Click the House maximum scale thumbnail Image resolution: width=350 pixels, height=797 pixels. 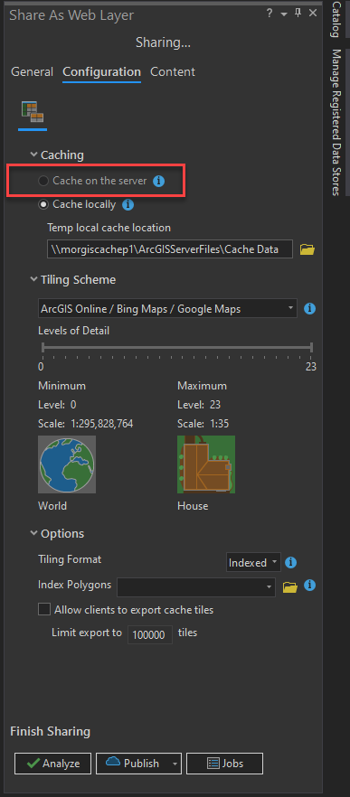pos(206,464)
